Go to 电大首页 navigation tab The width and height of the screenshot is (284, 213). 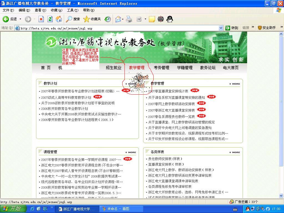[231, 68]
